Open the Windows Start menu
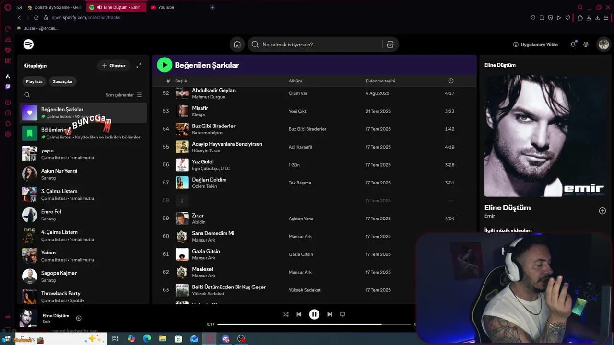The height and width of the screenshot is (345, 614). click(x=7, y=339)
